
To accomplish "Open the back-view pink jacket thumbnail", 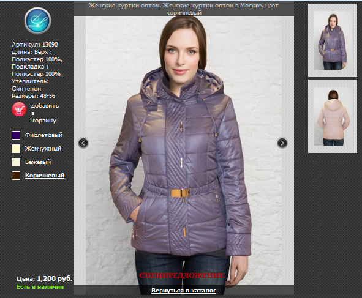I will pyautogui.click(x=333, y=116).
